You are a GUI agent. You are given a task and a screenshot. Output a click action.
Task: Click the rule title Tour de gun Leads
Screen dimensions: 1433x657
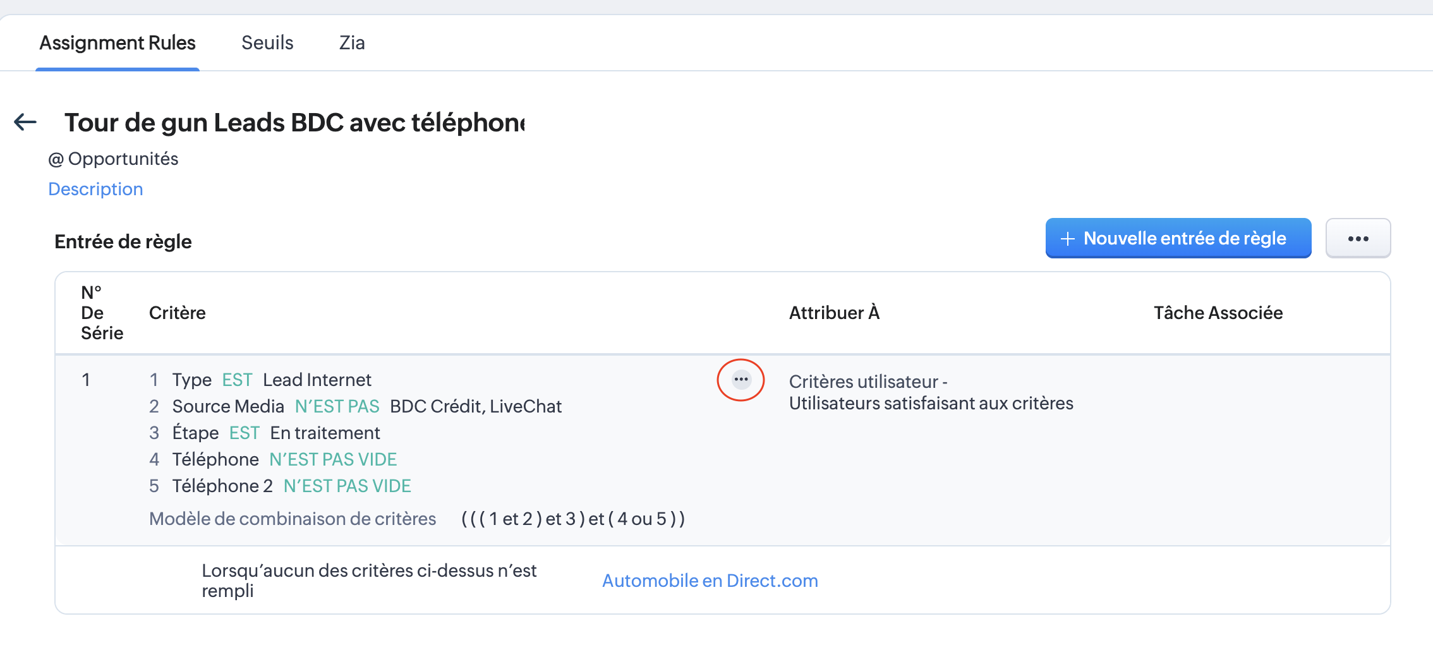coord(294,123)
